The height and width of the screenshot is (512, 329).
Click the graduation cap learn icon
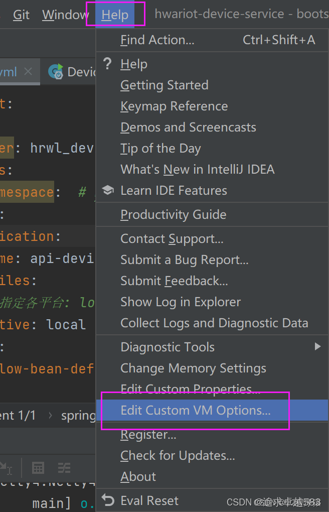[108, 190]
